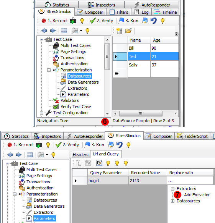This screenshot has width=215, height=223.
Task: Click the Add Extractor option
Action: (197, 195)
